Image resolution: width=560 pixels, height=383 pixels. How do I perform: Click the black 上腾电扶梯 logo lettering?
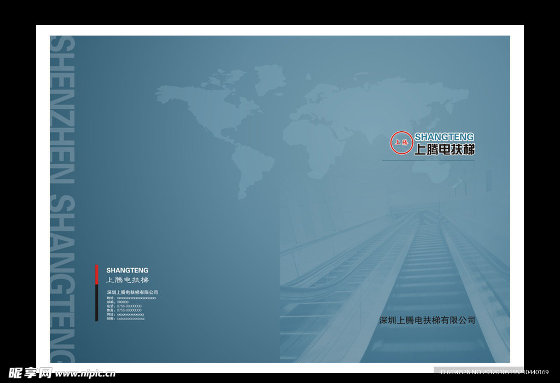coord(444,149)
